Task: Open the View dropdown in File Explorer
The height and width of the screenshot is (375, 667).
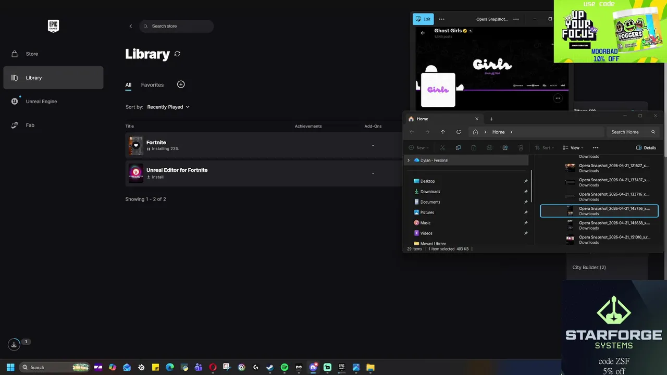Action: click(x=573, y=148)
